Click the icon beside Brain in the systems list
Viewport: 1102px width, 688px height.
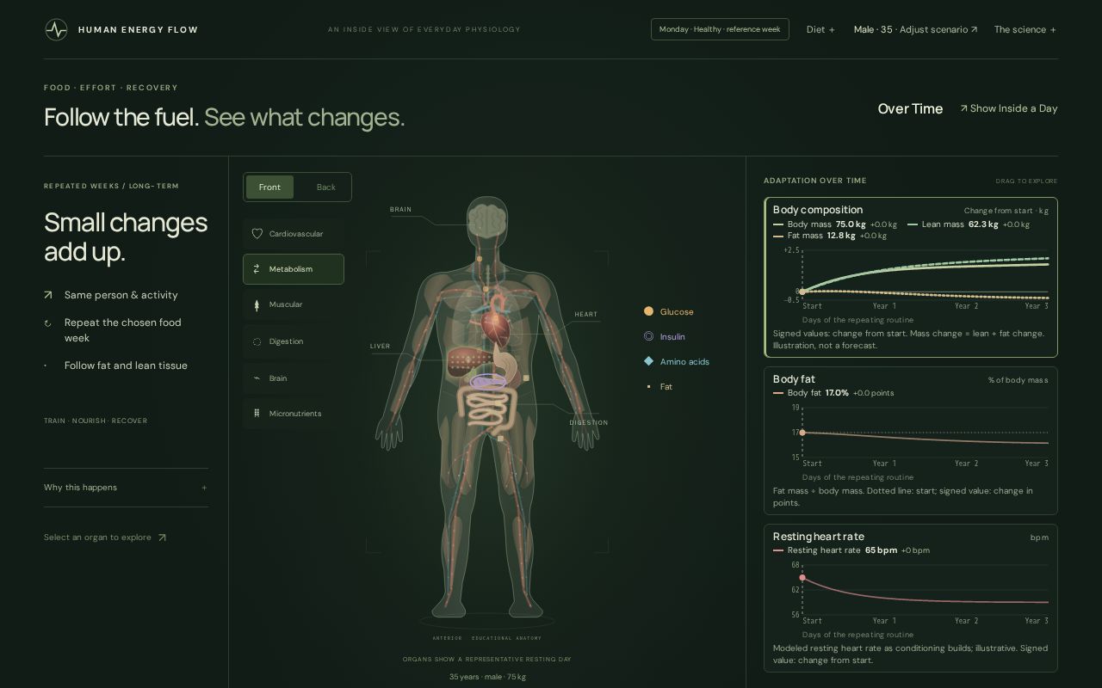click(257, 378)
